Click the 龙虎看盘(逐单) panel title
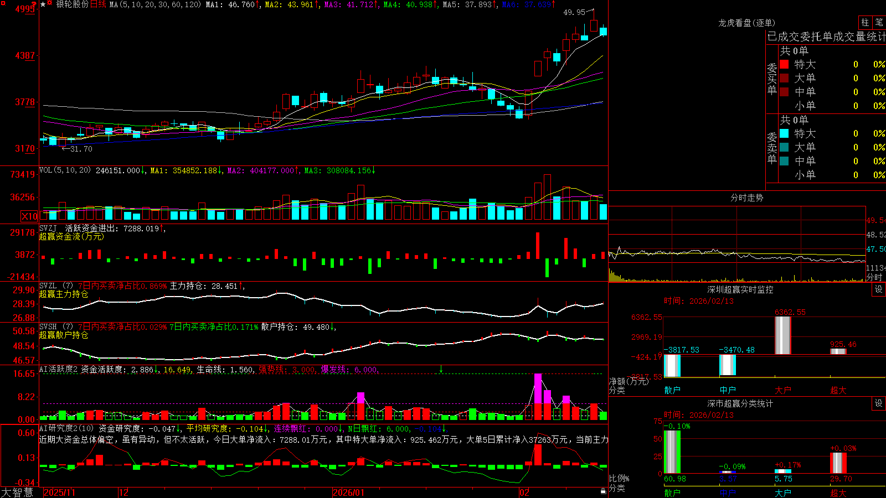Screen dimensions: 886x498 pyautogui.click(x=746, y=23)
